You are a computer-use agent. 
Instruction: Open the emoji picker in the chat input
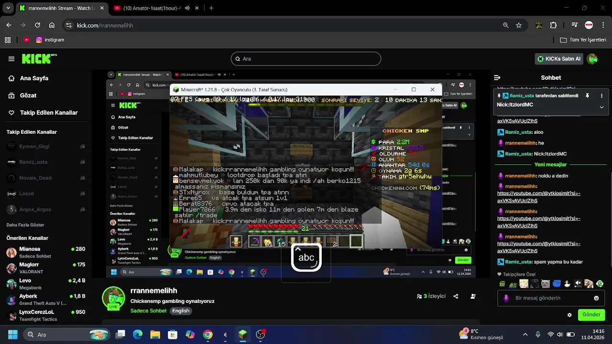coord(596,298)
